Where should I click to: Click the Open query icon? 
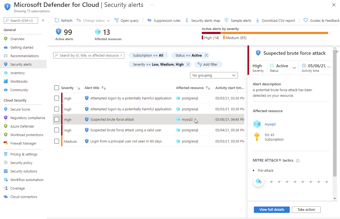[116, 20]
